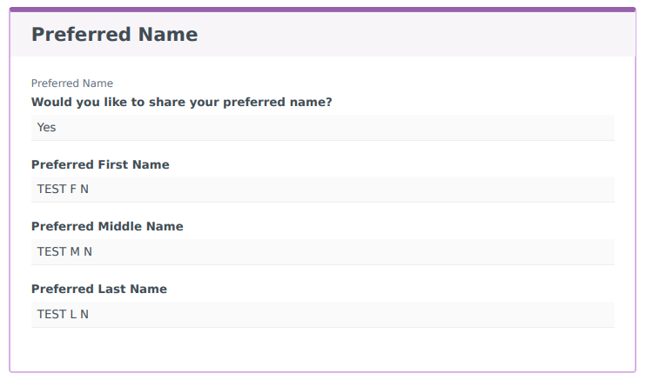The height and width of the screenshot is (380, 646).
Task: Click the 'Preferred First Name' label
Action: [100, 164]
